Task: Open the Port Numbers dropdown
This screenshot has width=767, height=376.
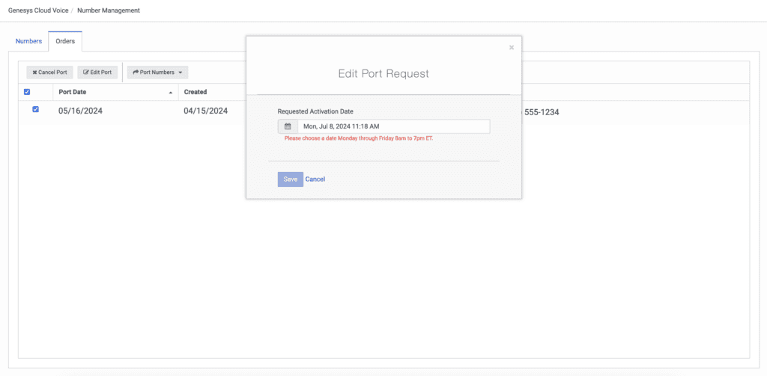Action: 157,73
